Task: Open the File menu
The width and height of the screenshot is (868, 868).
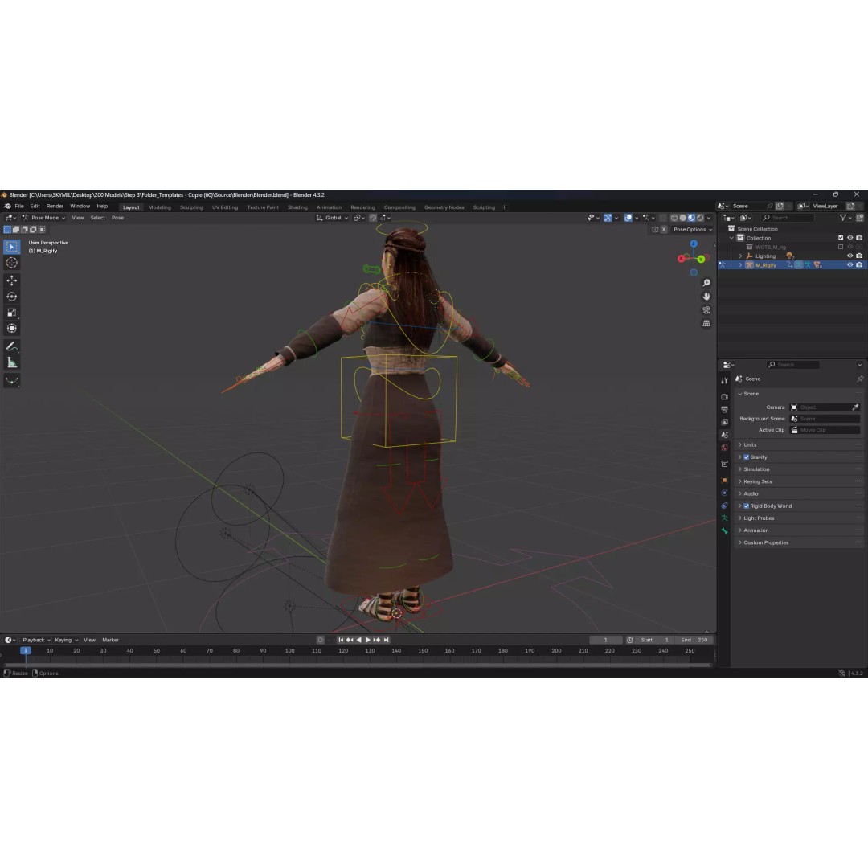Action: (x=19, y=207)
